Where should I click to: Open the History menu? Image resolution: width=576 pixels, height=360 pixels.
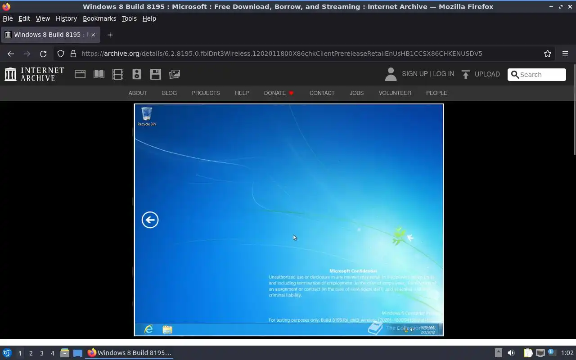(66, 18)
